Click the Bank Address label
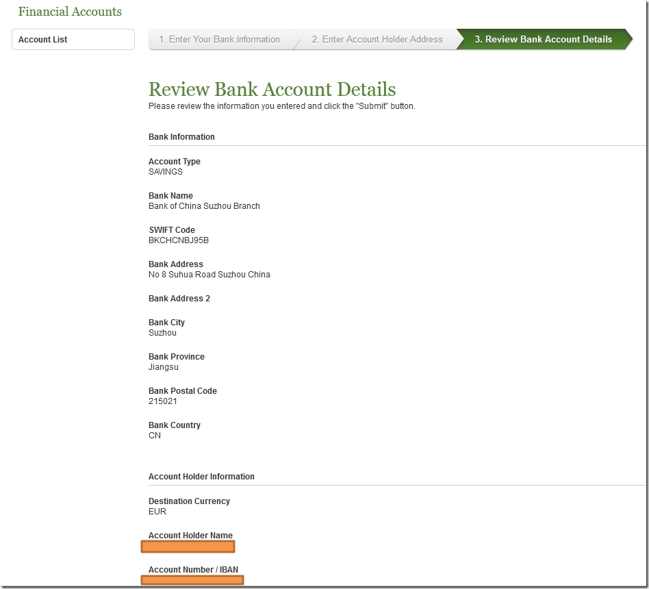Viewport: 649px width, 589px height. [175, 264]
